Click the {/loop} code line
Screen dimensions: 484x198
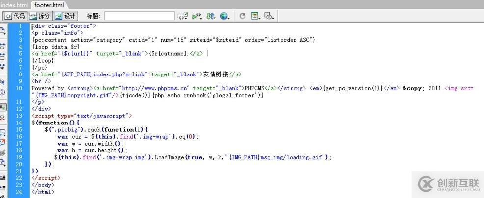click(x=43, y=61)
